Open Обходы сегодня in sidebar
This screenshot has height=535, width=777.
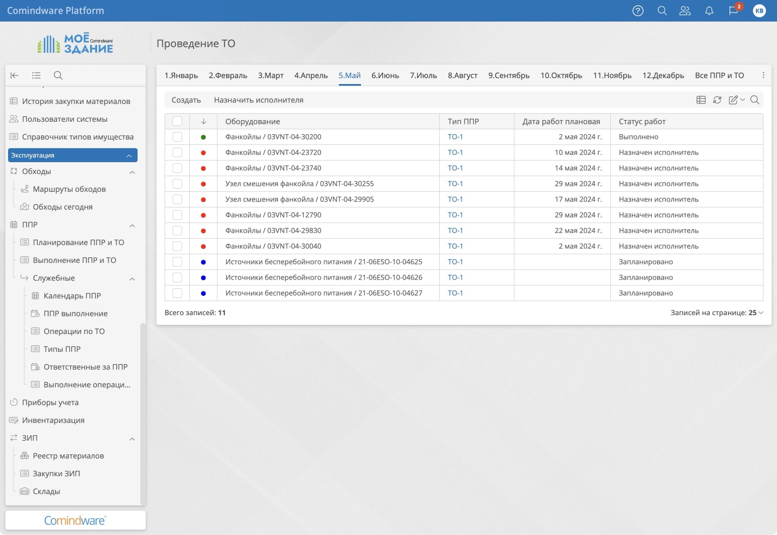point(63,207)
